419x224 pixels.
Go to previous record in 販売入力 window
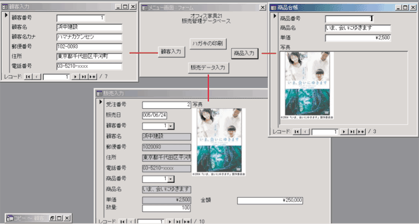(131, 222)
